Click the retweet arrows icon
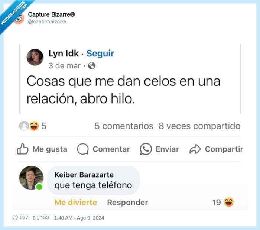Image resolution: width=260 pixels, height=230 pixels. point(36,218)
